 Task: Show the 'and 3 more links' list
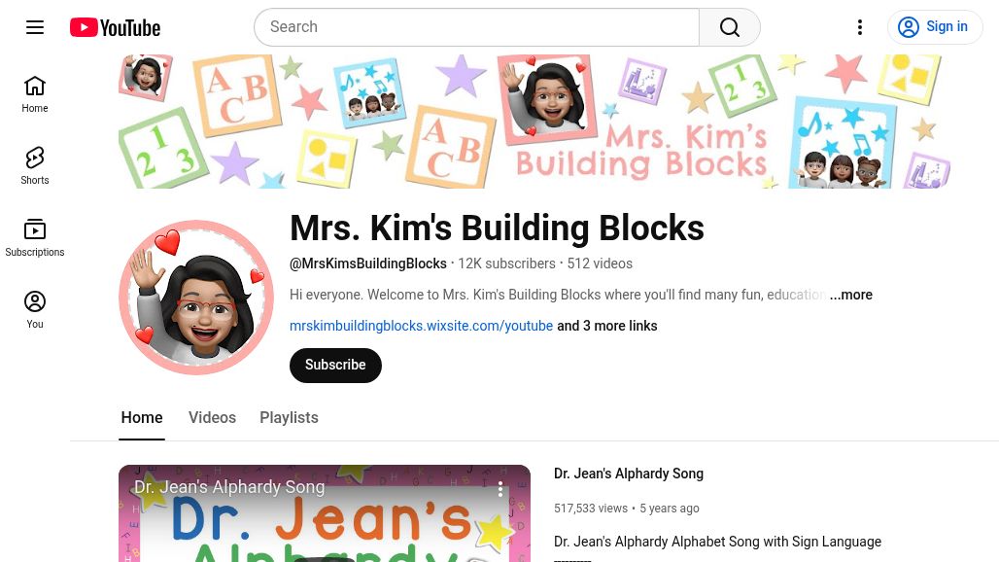[x=606, y=326]
